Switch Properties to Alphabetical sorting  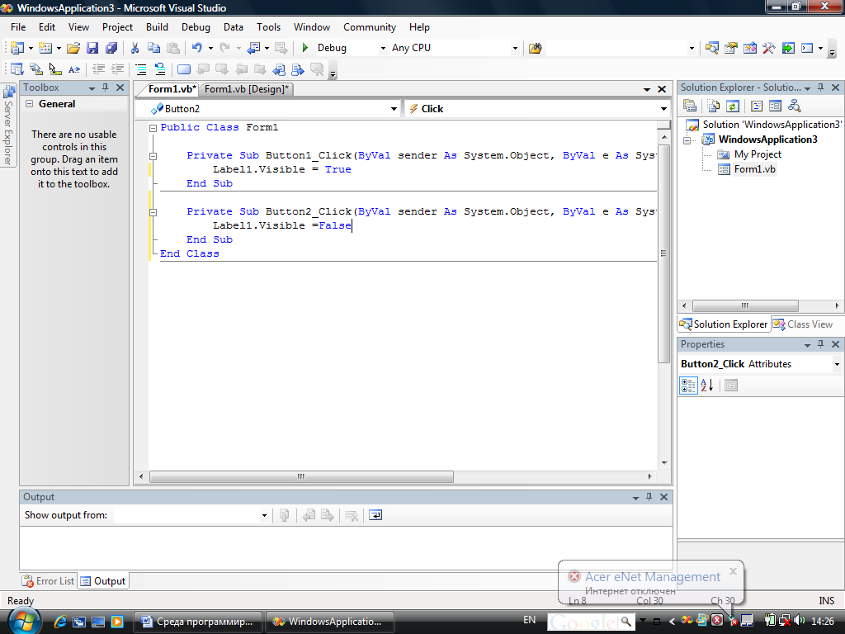pyautogui.click(x=707, y=386)
